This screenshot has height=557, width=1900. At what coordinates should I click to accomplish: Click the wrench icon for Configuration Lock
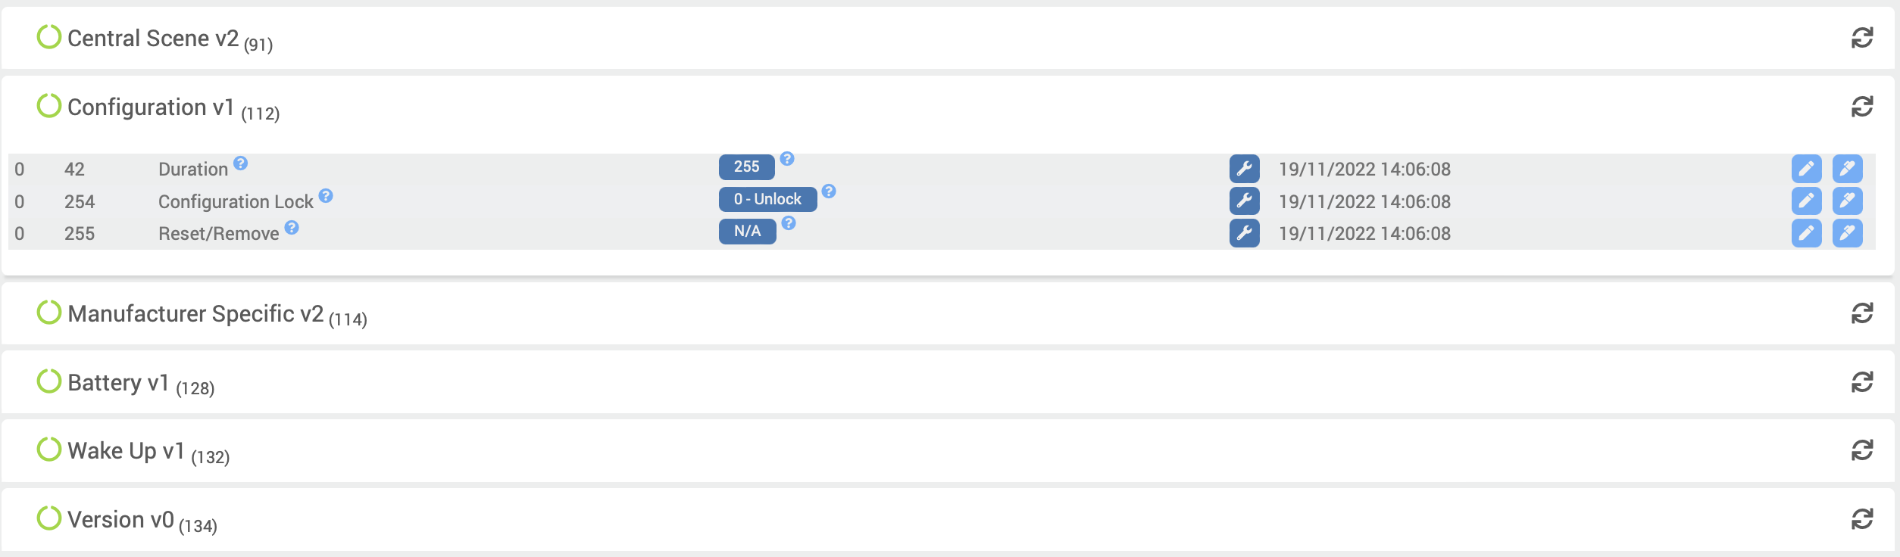(x=1244, y=201)
